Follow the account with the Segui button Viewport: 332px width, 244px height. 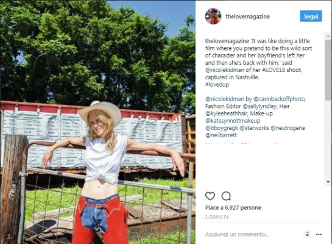[x=311, y=16]
